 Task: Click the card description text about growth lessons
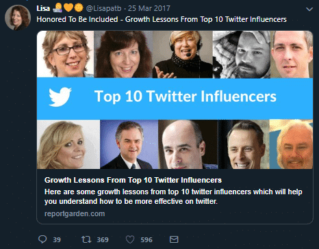point(173,196)
